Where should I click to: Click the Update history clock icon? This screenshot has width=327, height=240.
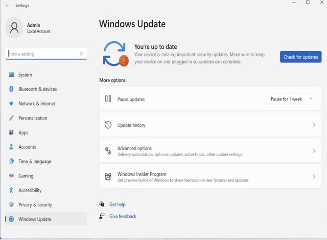108,125
